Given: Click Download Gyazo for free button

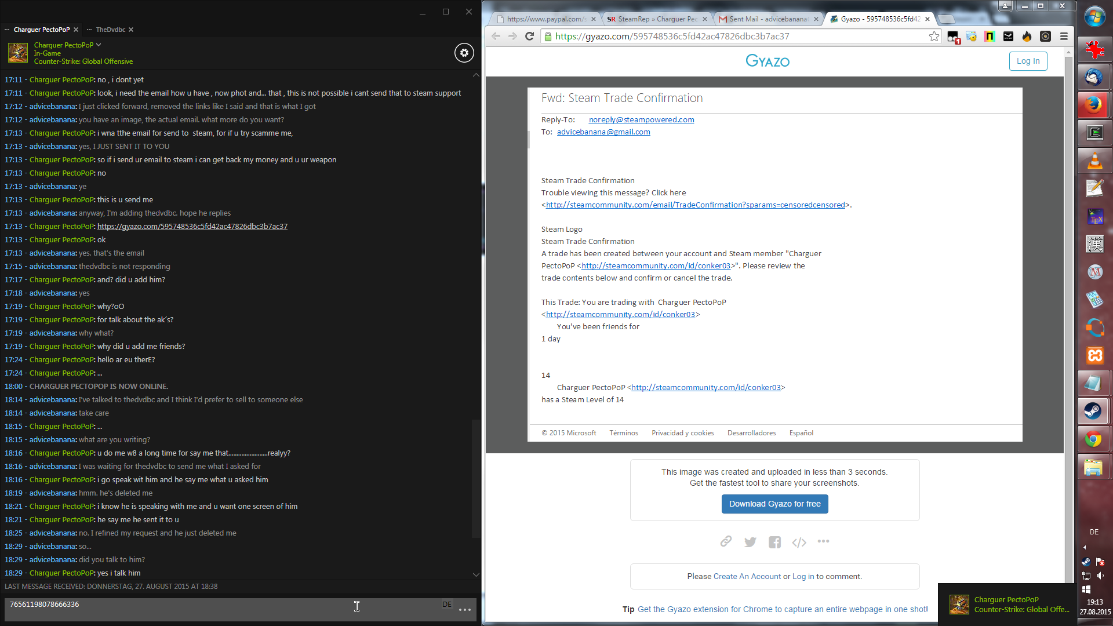Looking at the screenshot, I should (x=774, y=504).
